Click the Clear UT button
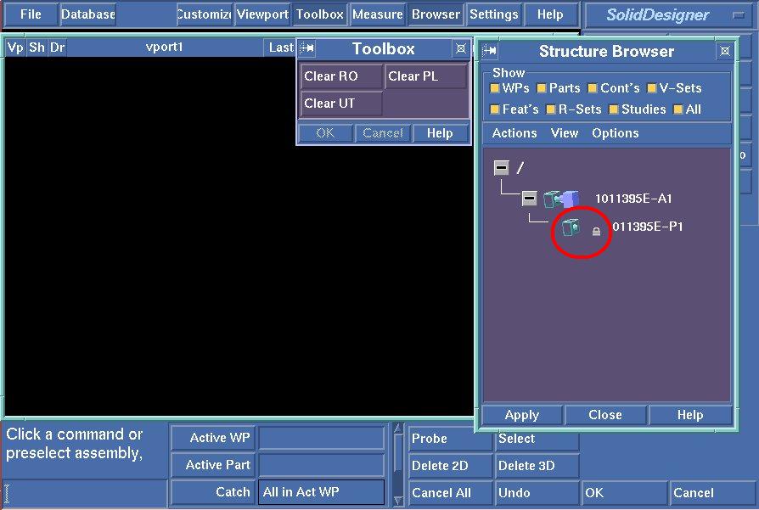759x510 pixels. pyautogui.click(x=341, y=104)
